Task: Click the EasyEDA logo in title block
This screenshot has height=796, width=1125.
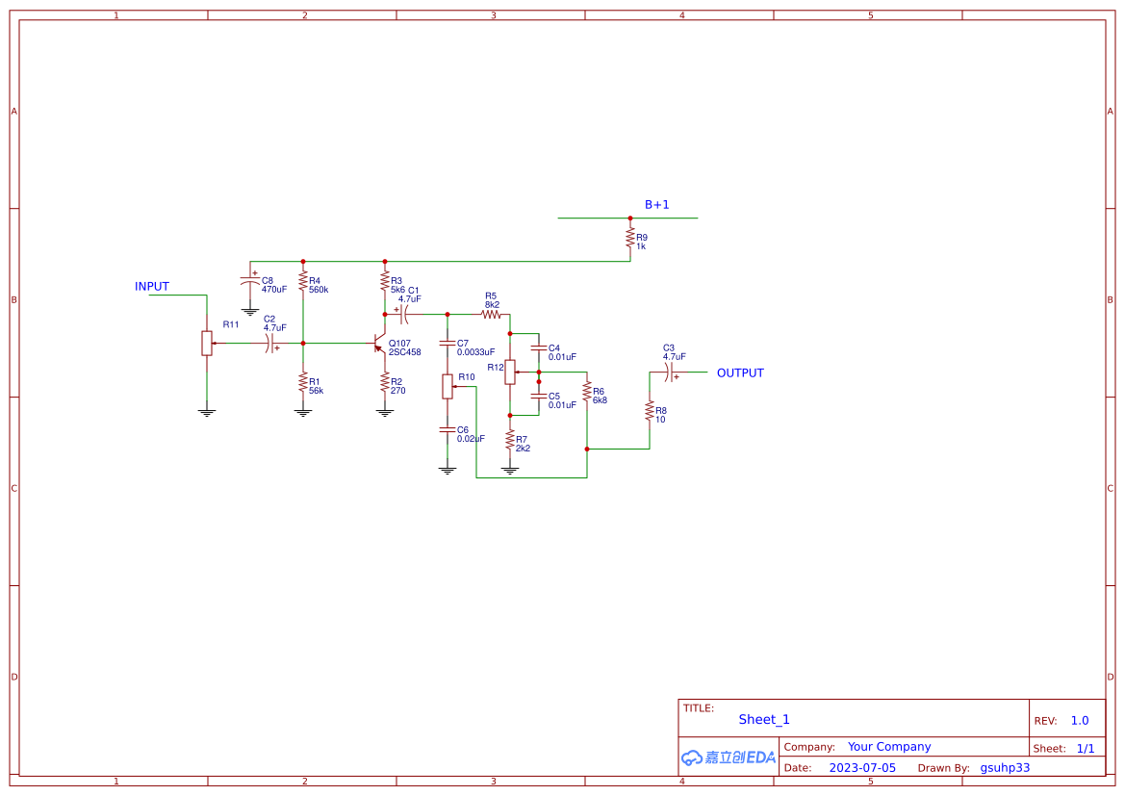Action: (727, 757)
